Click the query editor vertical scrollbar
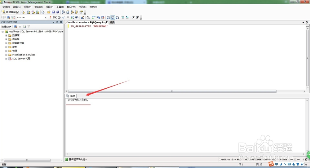This screenshot has width=310, height=168. pos(308,58)
